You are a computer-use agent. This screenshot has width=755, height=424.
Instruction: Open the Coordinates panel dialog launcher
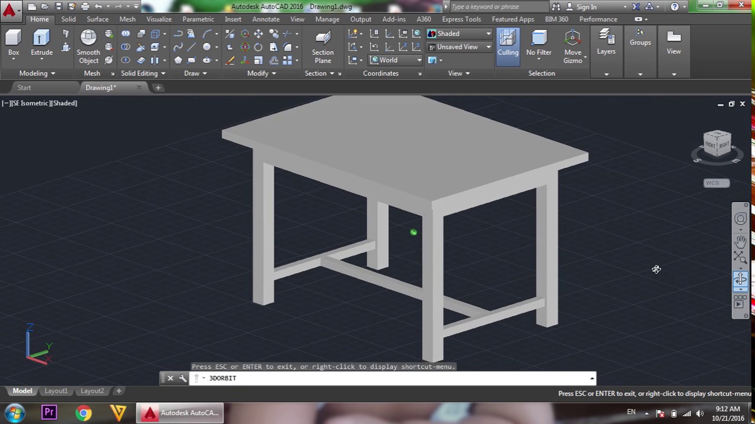tap(419, 74)
